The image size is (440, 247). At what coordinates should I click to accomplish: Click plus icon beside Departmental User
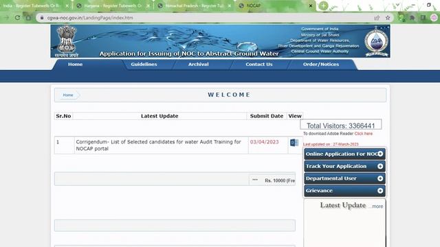coord(380,178)
